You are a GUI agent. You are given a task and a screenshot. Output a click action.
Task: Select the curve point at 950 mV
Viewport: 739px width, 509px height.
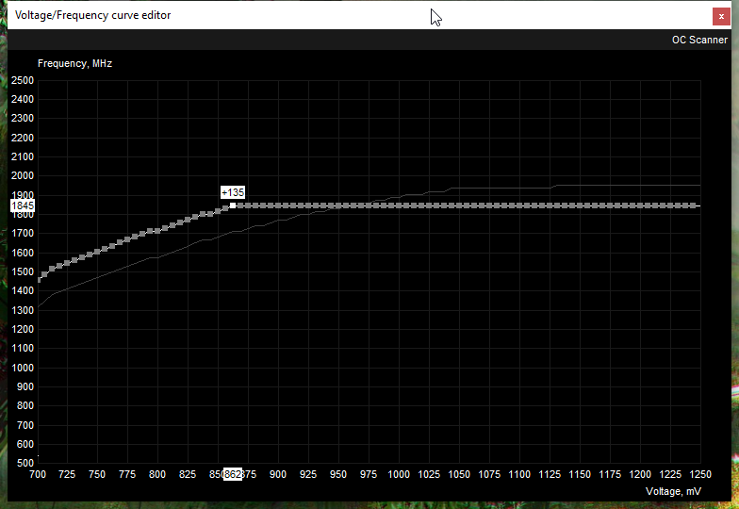pyautogui.click(x=338, y=205)
